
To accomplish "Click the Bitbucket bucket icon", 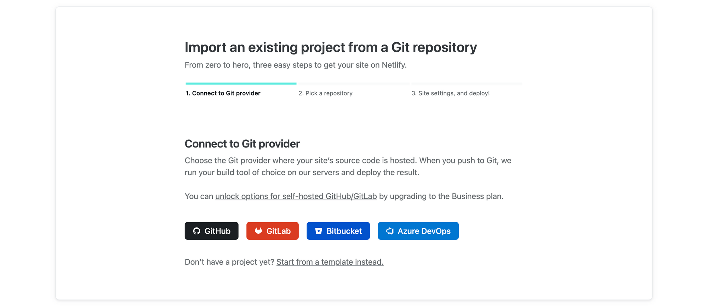I will (x=318, y=231).
